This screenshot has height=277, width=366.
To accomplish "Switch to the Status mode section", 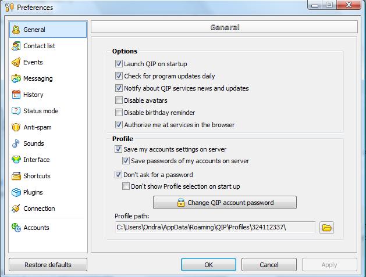I will (40, 111).
